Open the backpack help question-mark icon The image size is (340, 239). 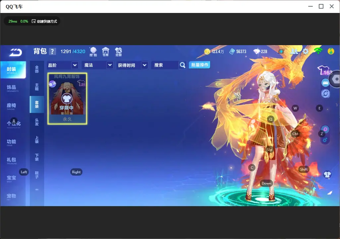pos(52,51)
